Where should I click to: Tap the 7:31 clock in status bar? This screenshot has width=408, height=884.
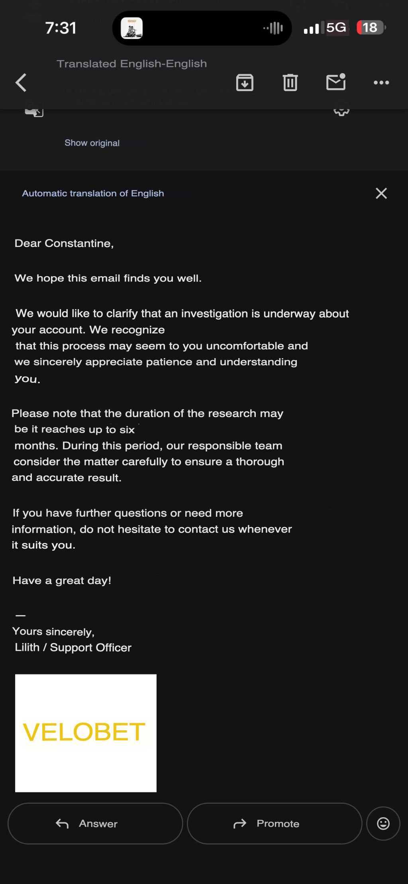(61, 28)
